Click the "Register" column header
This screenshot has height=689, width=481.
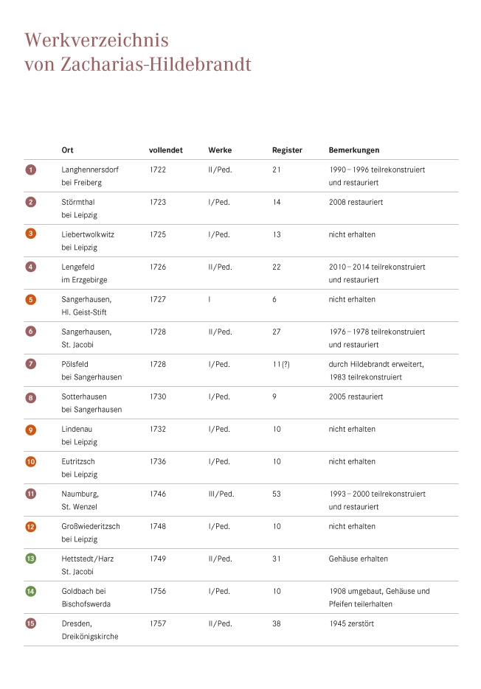[x=287, y=150]
